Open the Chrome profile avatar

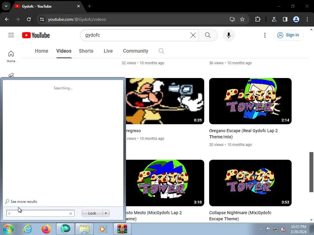296,19
